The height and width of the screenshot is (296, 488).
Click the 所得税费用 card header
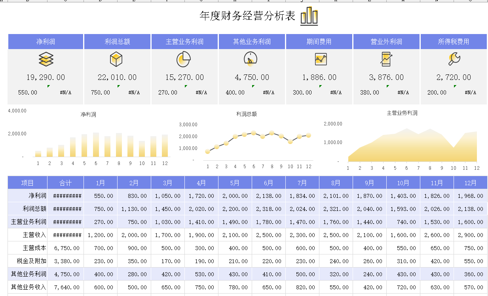click(x=454, y=42)
